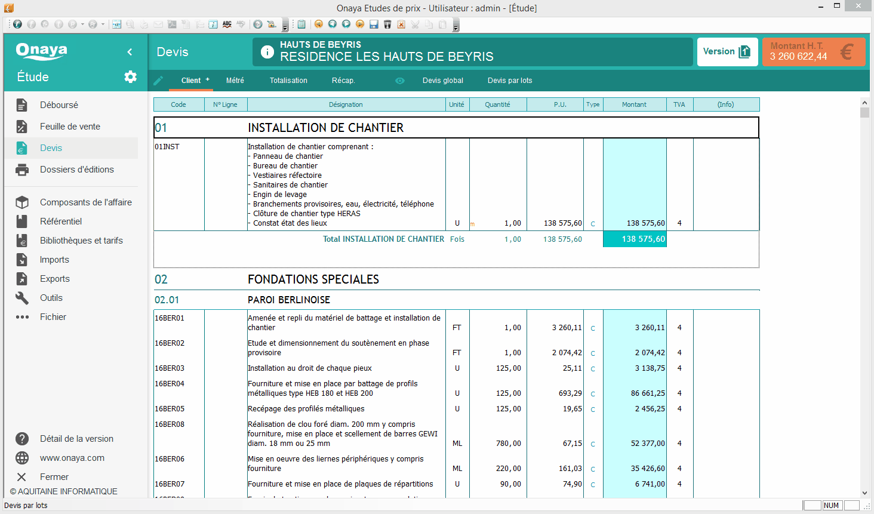Click the Dossiers d'éditions printer entry
This screenshot has width=874, height=514.
76,170
